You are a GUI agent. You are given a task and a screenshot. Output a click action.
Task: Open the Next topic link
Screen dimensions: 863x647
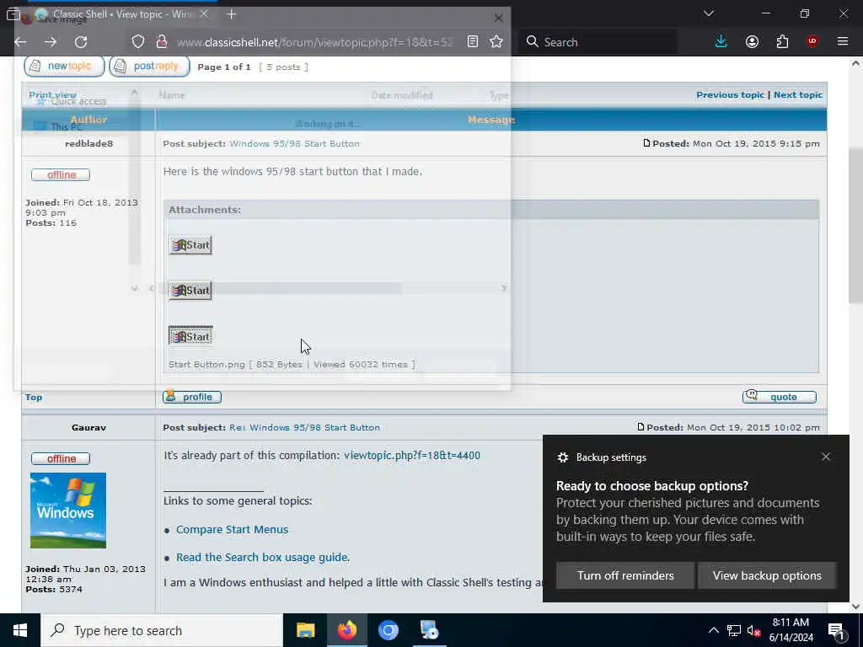tap(797, 94)
